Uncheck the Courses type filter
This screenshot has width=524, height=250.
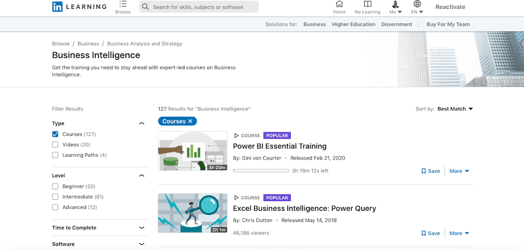point(55,134)
